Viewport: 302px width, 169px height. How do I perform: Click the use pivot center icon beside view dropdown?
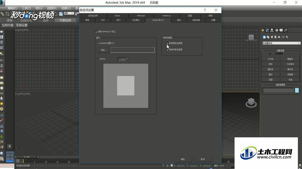61,14
